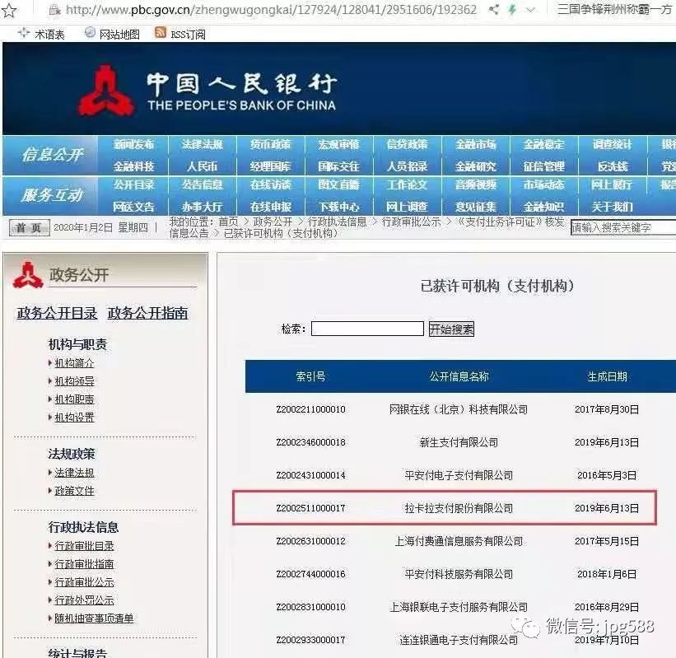676x658 pixels.
Task: Open 工作论文 navigation item
Action: tap(408, 185)
